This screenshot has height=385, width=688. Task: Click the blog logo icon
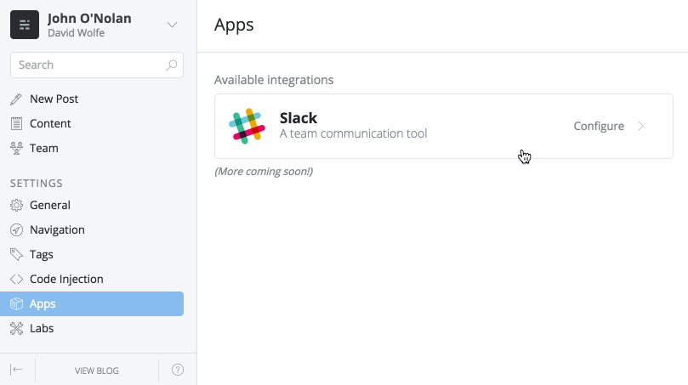(25, 25)
